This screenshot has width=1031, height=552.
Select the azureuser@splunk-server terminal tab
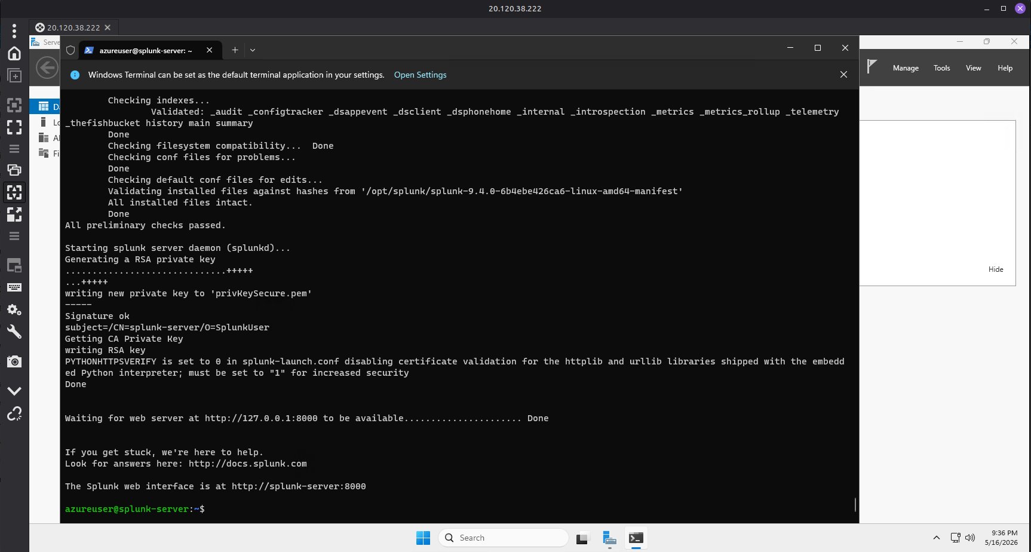146,51
